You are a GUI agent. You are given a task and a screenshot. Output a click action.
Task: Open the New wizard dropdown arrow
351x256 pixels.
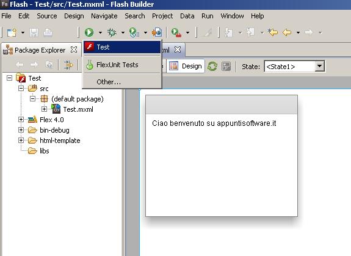click(23, 33)
